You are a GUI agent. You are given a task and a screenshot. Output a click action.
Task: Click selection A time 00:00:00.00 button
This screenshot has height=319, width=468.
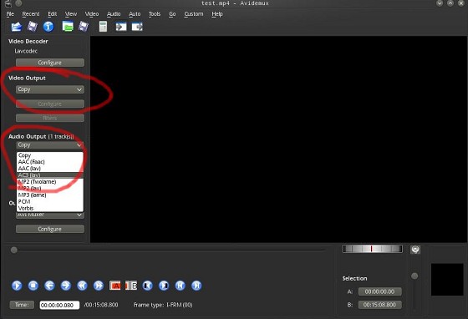(x=379, y=291)
